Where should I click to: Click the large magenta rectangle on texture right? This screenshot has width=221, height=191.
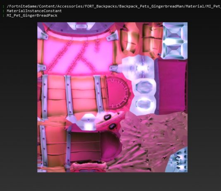point(171,86)
